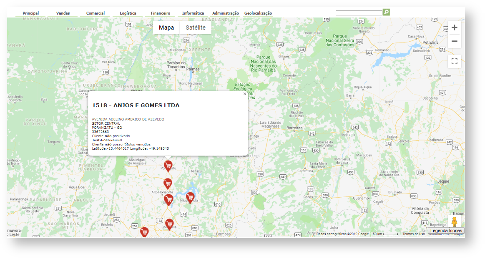Click the cart marker above Alto Horizonte
Screen dimensions: 485x258
click(168, 183)
